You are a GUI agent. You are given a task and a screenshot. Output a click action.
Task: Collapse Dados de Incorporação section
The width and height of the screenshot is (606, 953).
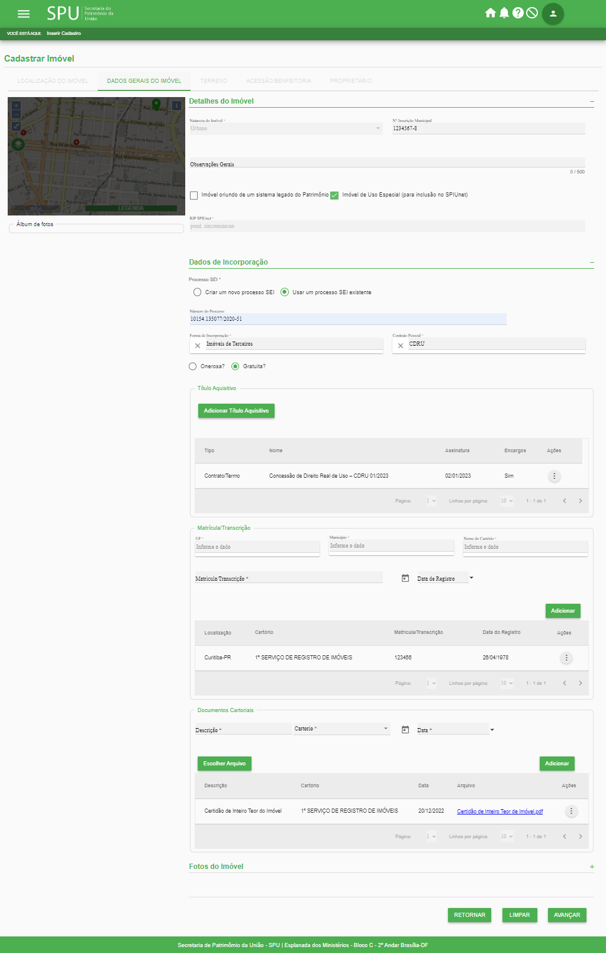(x=592, y=262)
